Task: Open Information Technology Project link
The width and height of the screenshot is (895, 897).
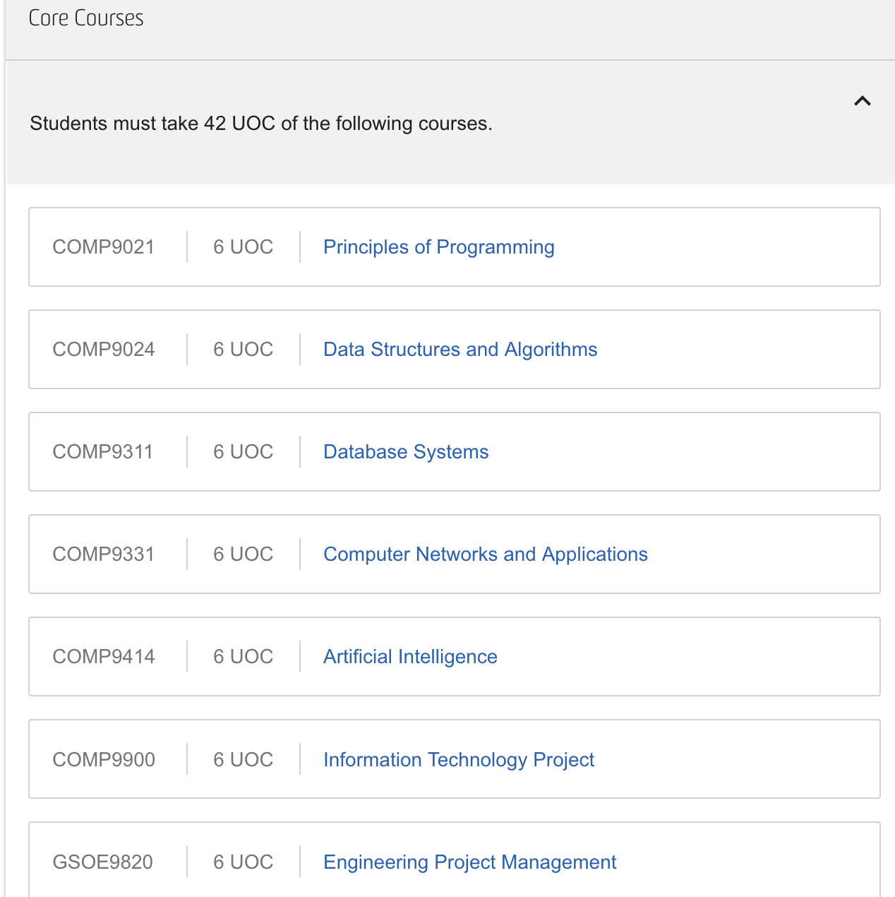Action: (458, 760)
